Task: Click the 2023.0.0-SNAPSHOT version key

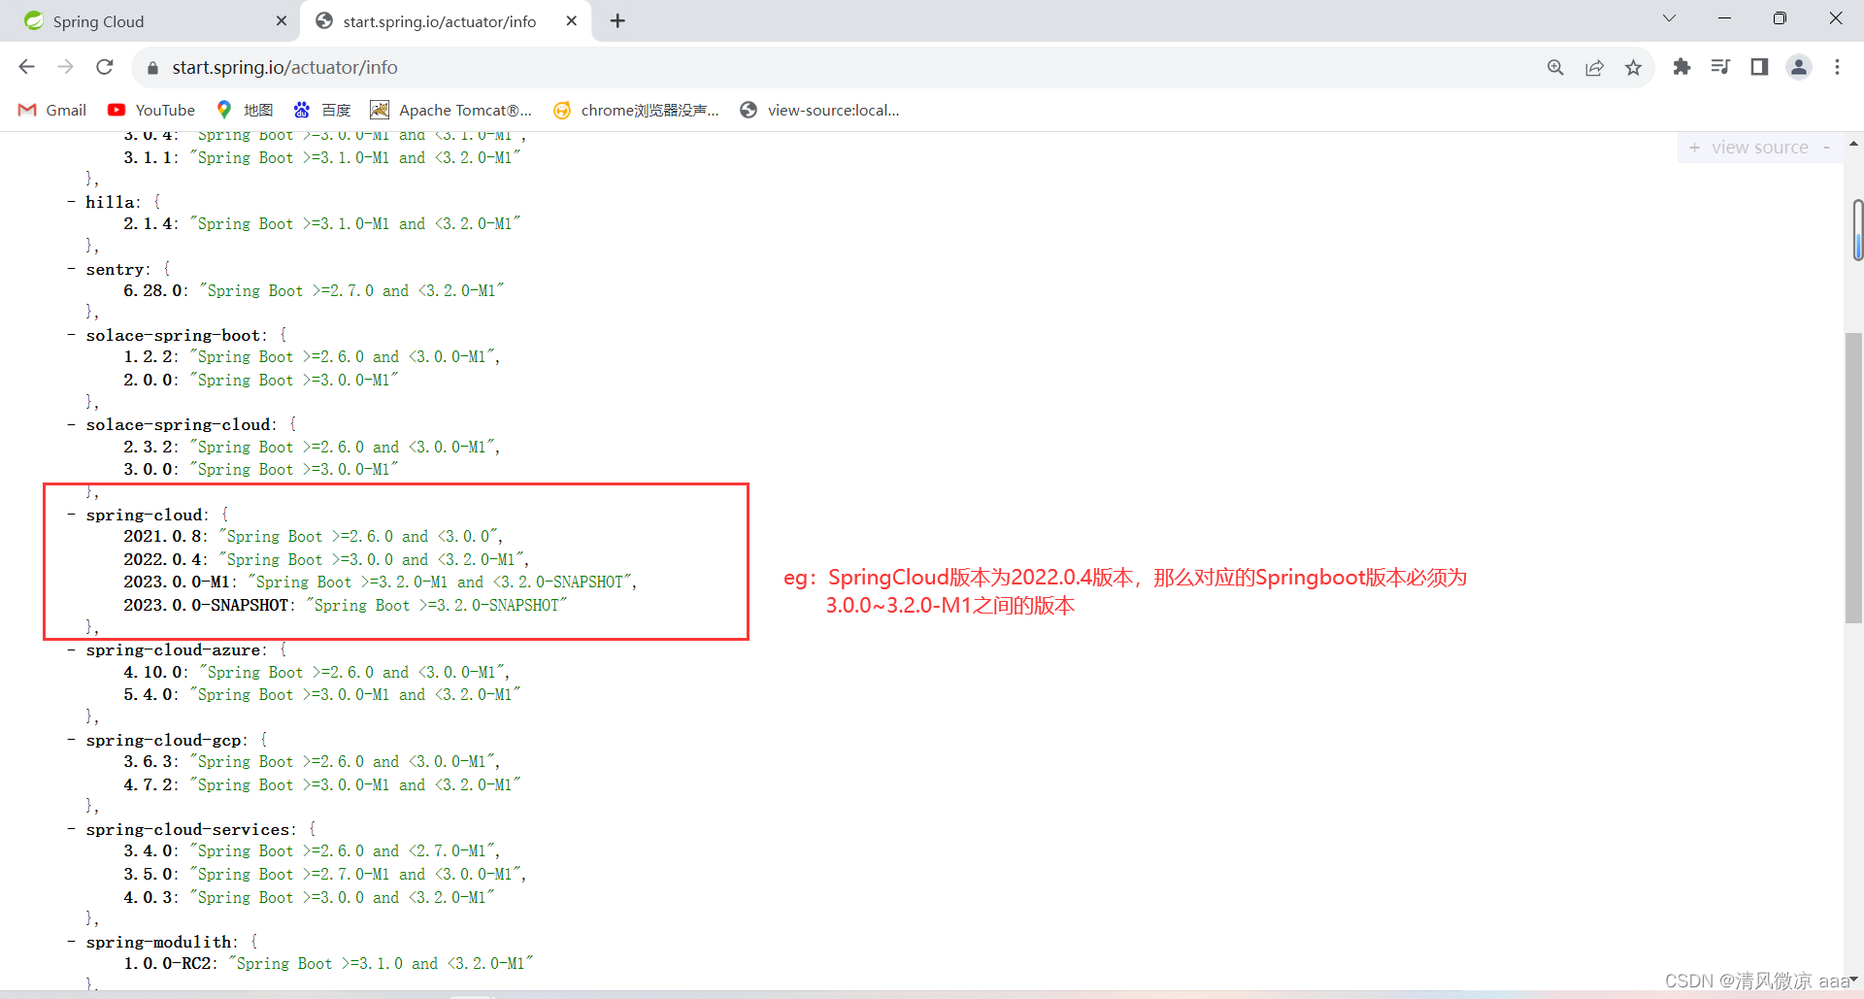Action: [x=207, y=605]
